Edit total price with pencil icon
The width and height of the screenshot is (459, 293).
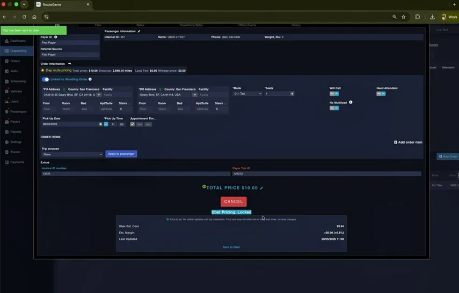pyautogui.click(x=261, y=188)
